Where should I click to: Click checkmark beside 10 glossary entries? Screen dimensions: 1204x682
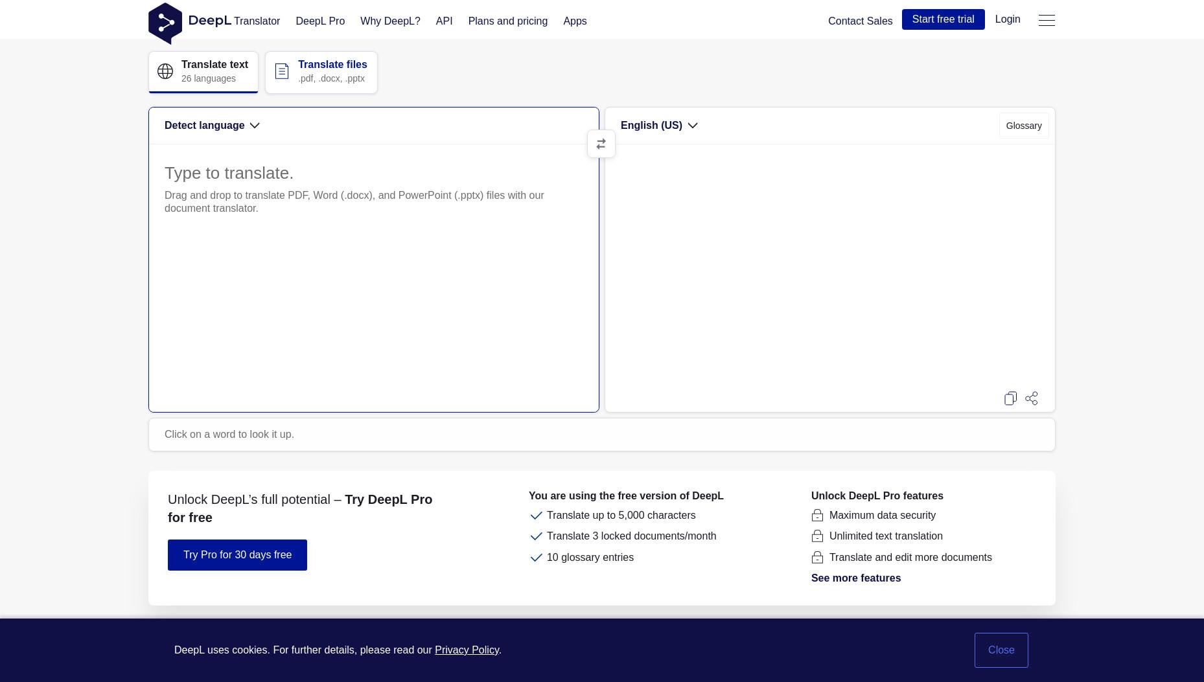pos(536,558)
